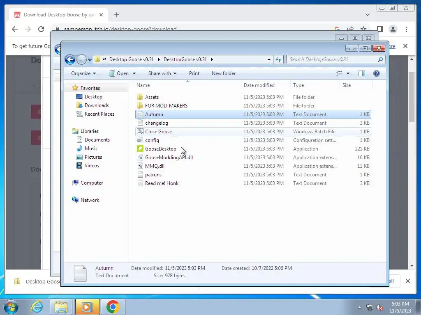
Task: Select Libraries in the navigation pane
Action: coord(89,131)
